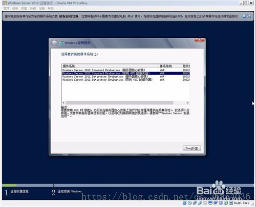
Task: Select Standard Evaluation Server Core installation row
Action: pyautogui.click(x=126, y=70)
